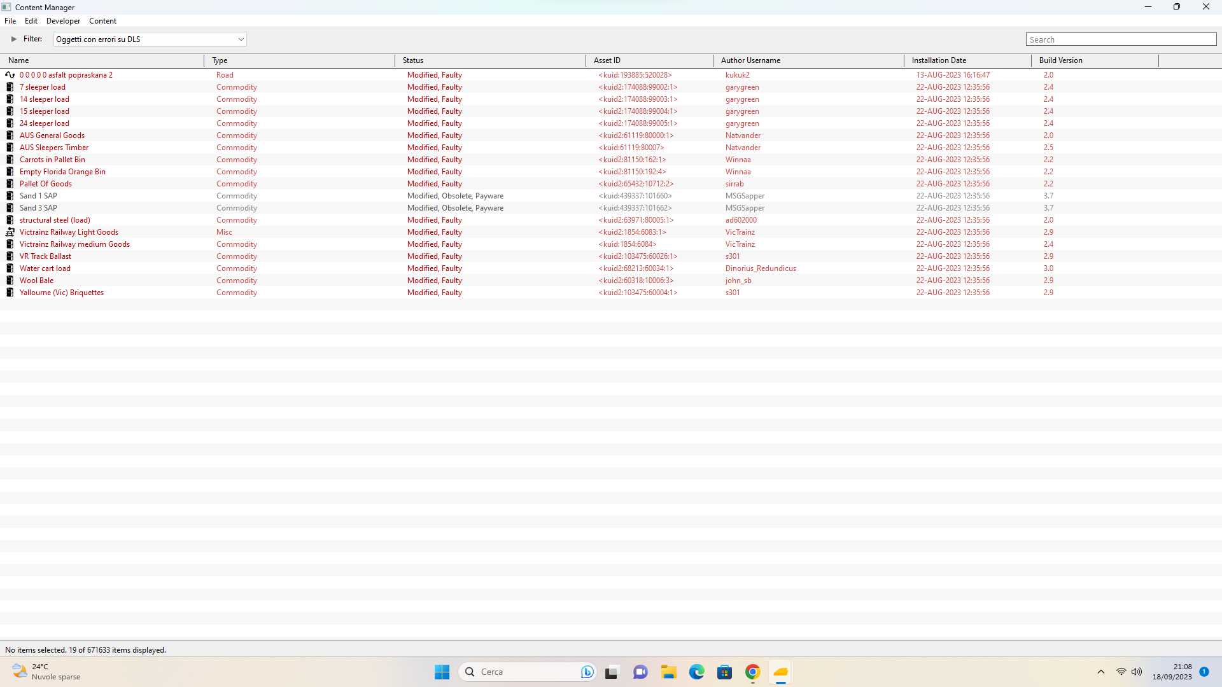Show hidden system tray icons chevron
The height and width of the screenshot is (687, 1222).
click(x=1100, y=672)
